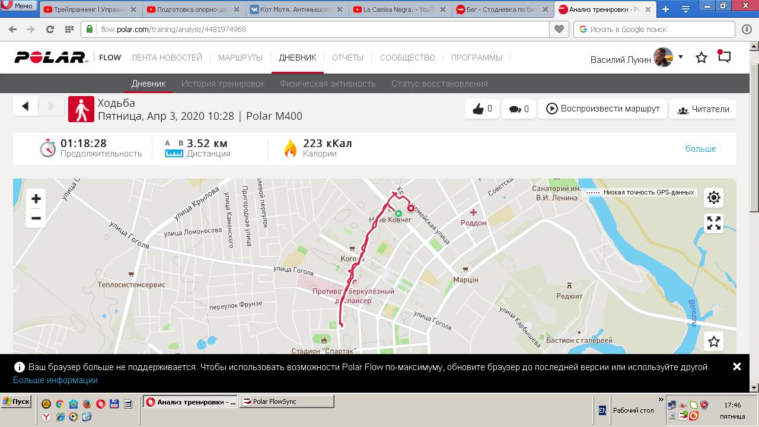The image size is (759, 427).
Task: Follow the 'Больше информации' link
Action: pos(55,380)
